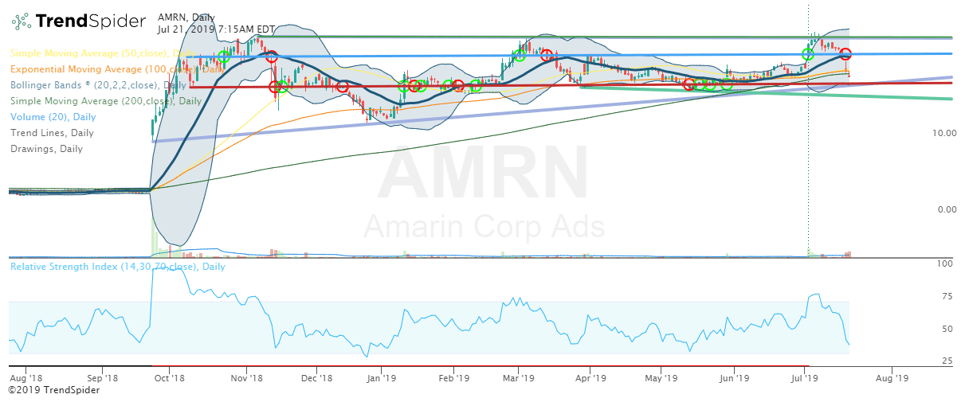Click the Jun '19 date label
The height and width of the screenshot is (402, 965).
click(x=733, y=379)
